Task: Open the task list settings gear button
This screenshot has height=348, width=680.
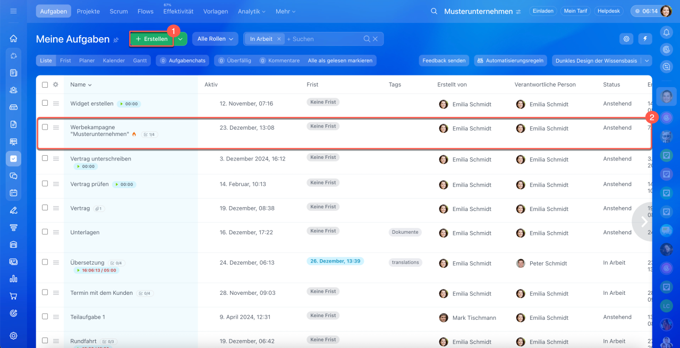Action: coord(627,39)
